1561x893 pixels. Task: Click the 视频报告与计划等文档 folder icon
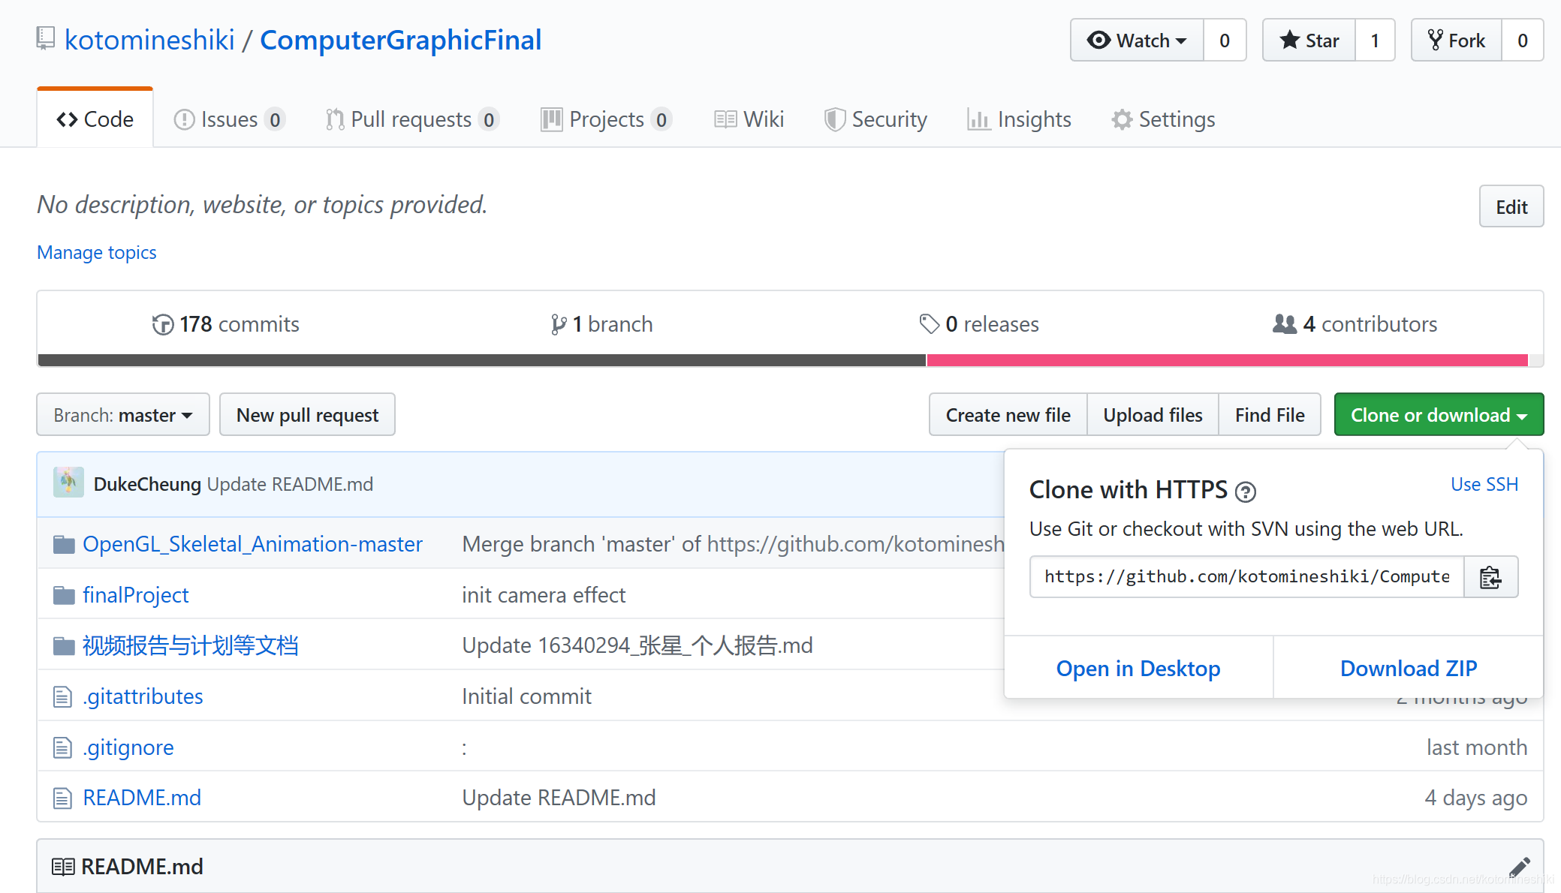(x=64, y=645)
